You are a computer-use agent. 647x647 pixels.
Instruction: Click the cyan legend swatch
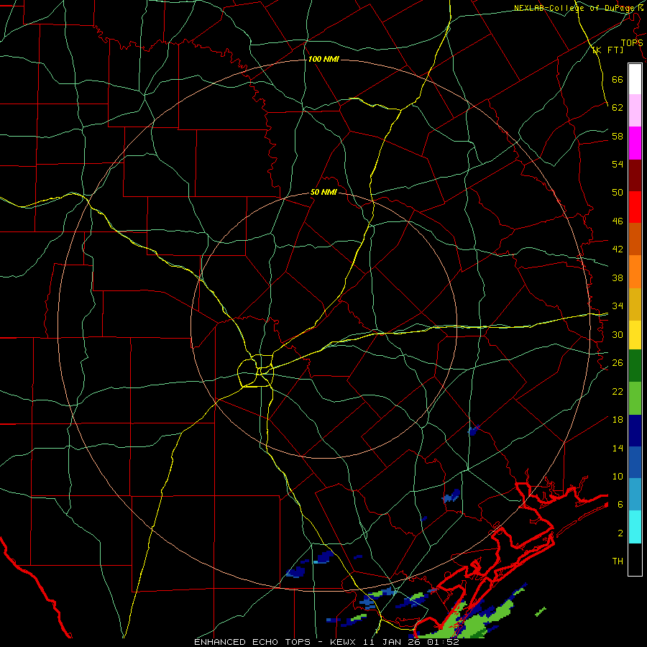point(635,527)
